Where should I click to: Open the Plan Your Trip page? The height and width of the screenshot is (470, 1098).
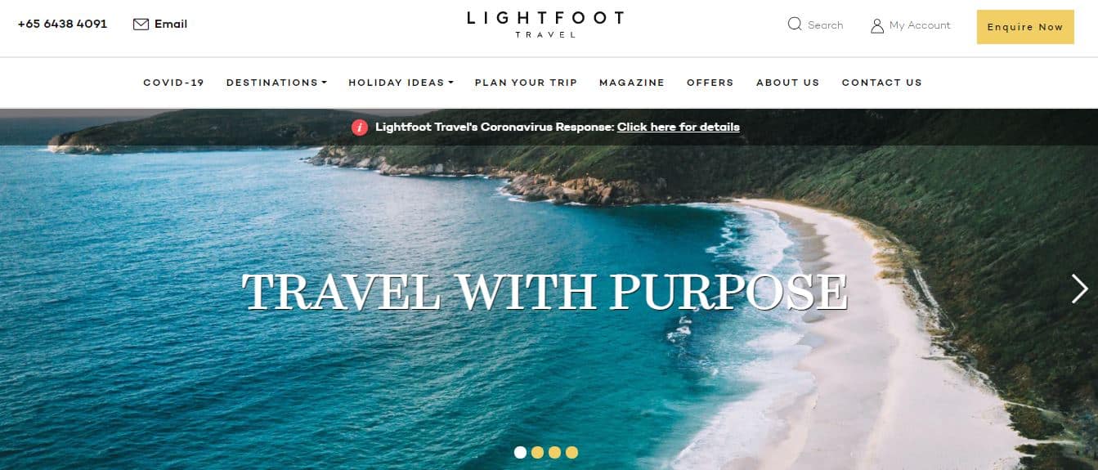coord(526,83)
